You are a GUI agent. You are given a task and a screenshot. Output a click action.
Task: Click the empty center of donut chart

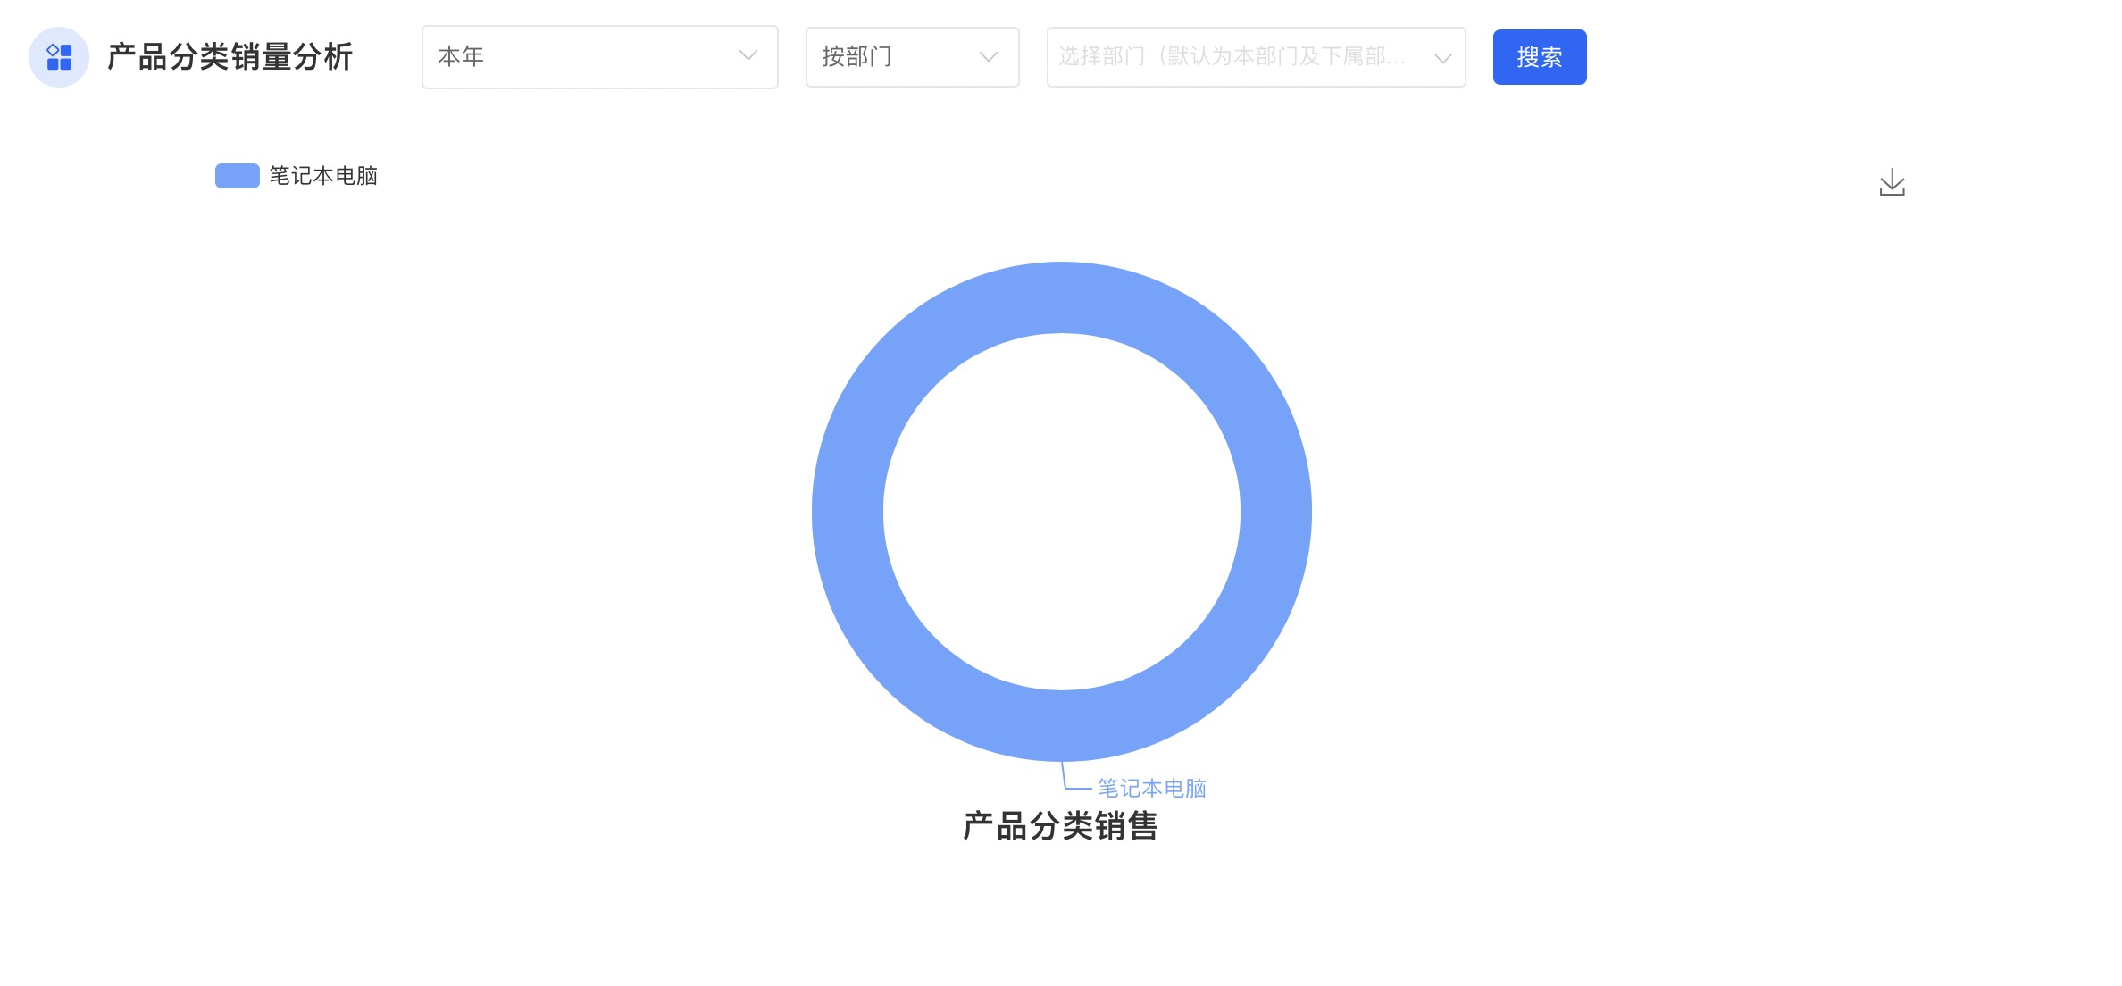(1061, 511)
